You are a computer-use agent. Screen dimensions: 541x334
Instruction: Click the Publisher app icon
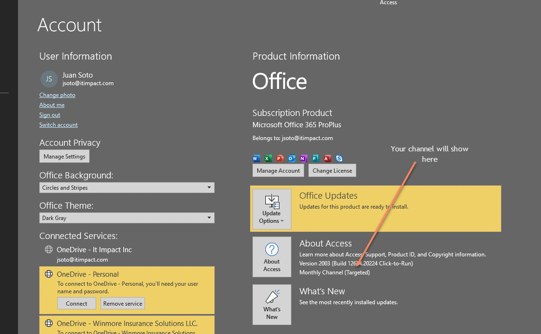coord(316,158)
